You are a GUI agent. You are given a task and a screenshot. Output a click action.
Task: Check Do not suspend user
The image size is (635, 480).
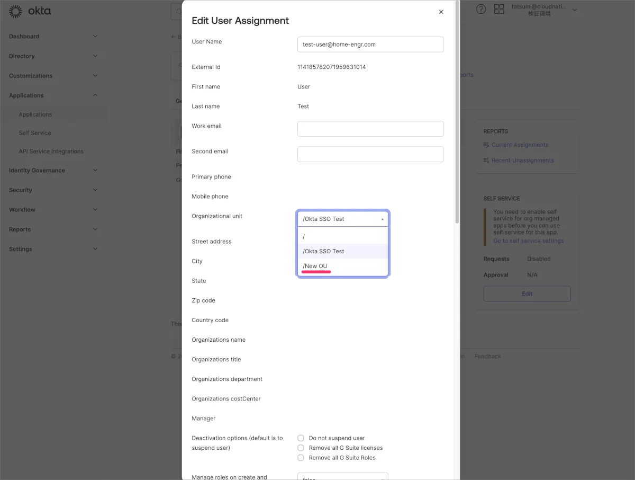(x=301, y=438)
